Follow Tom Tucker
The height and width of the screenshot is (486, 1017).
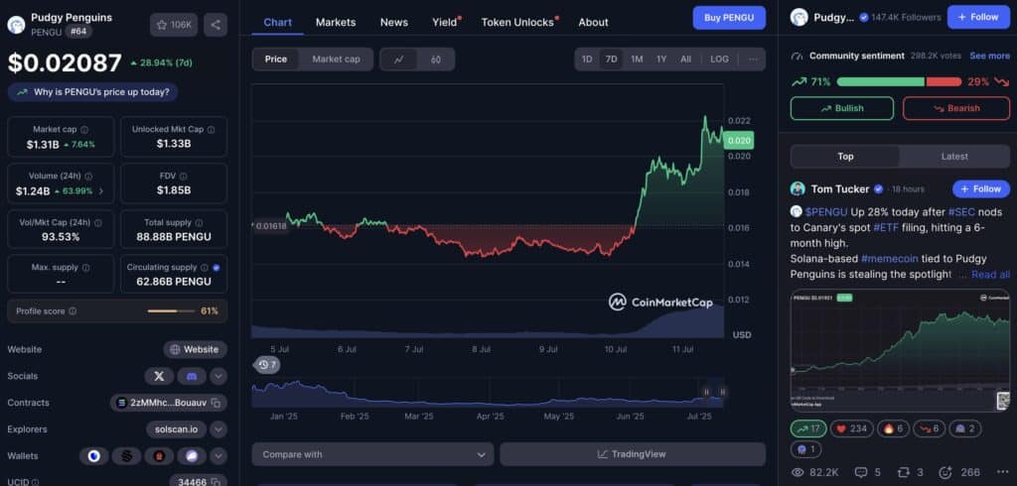pyautogui.click(x=980, y=189)
